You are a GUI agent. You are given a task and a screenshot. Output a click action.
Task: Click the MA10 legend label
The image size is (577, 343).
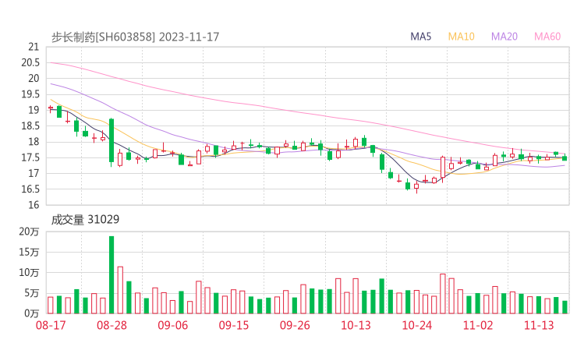pyautogui.click(x=461, y=37)
